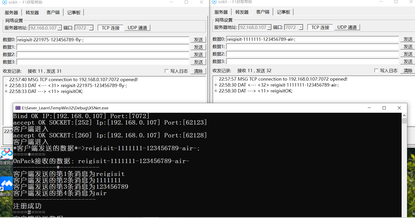Click the XSNet.exe console window icon
The image size is (415, 218).
pos(18,108)
